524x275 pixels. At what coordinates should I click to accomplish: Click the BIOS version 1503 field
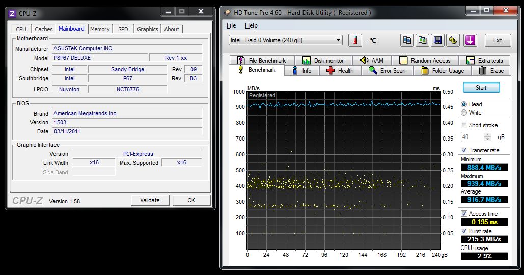click(x=127, y=122)
